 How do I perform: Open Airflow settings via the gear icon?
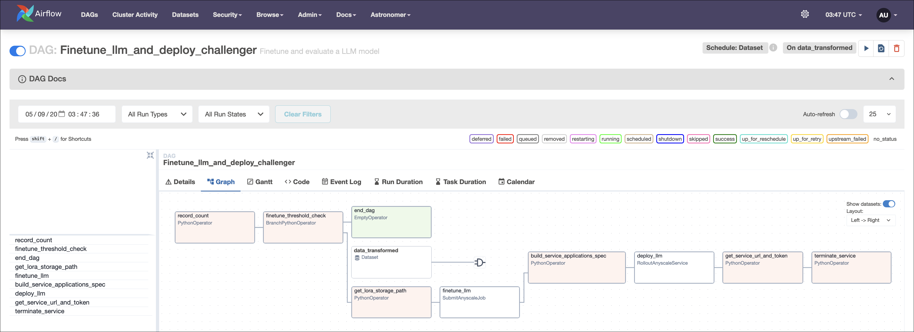805,14
